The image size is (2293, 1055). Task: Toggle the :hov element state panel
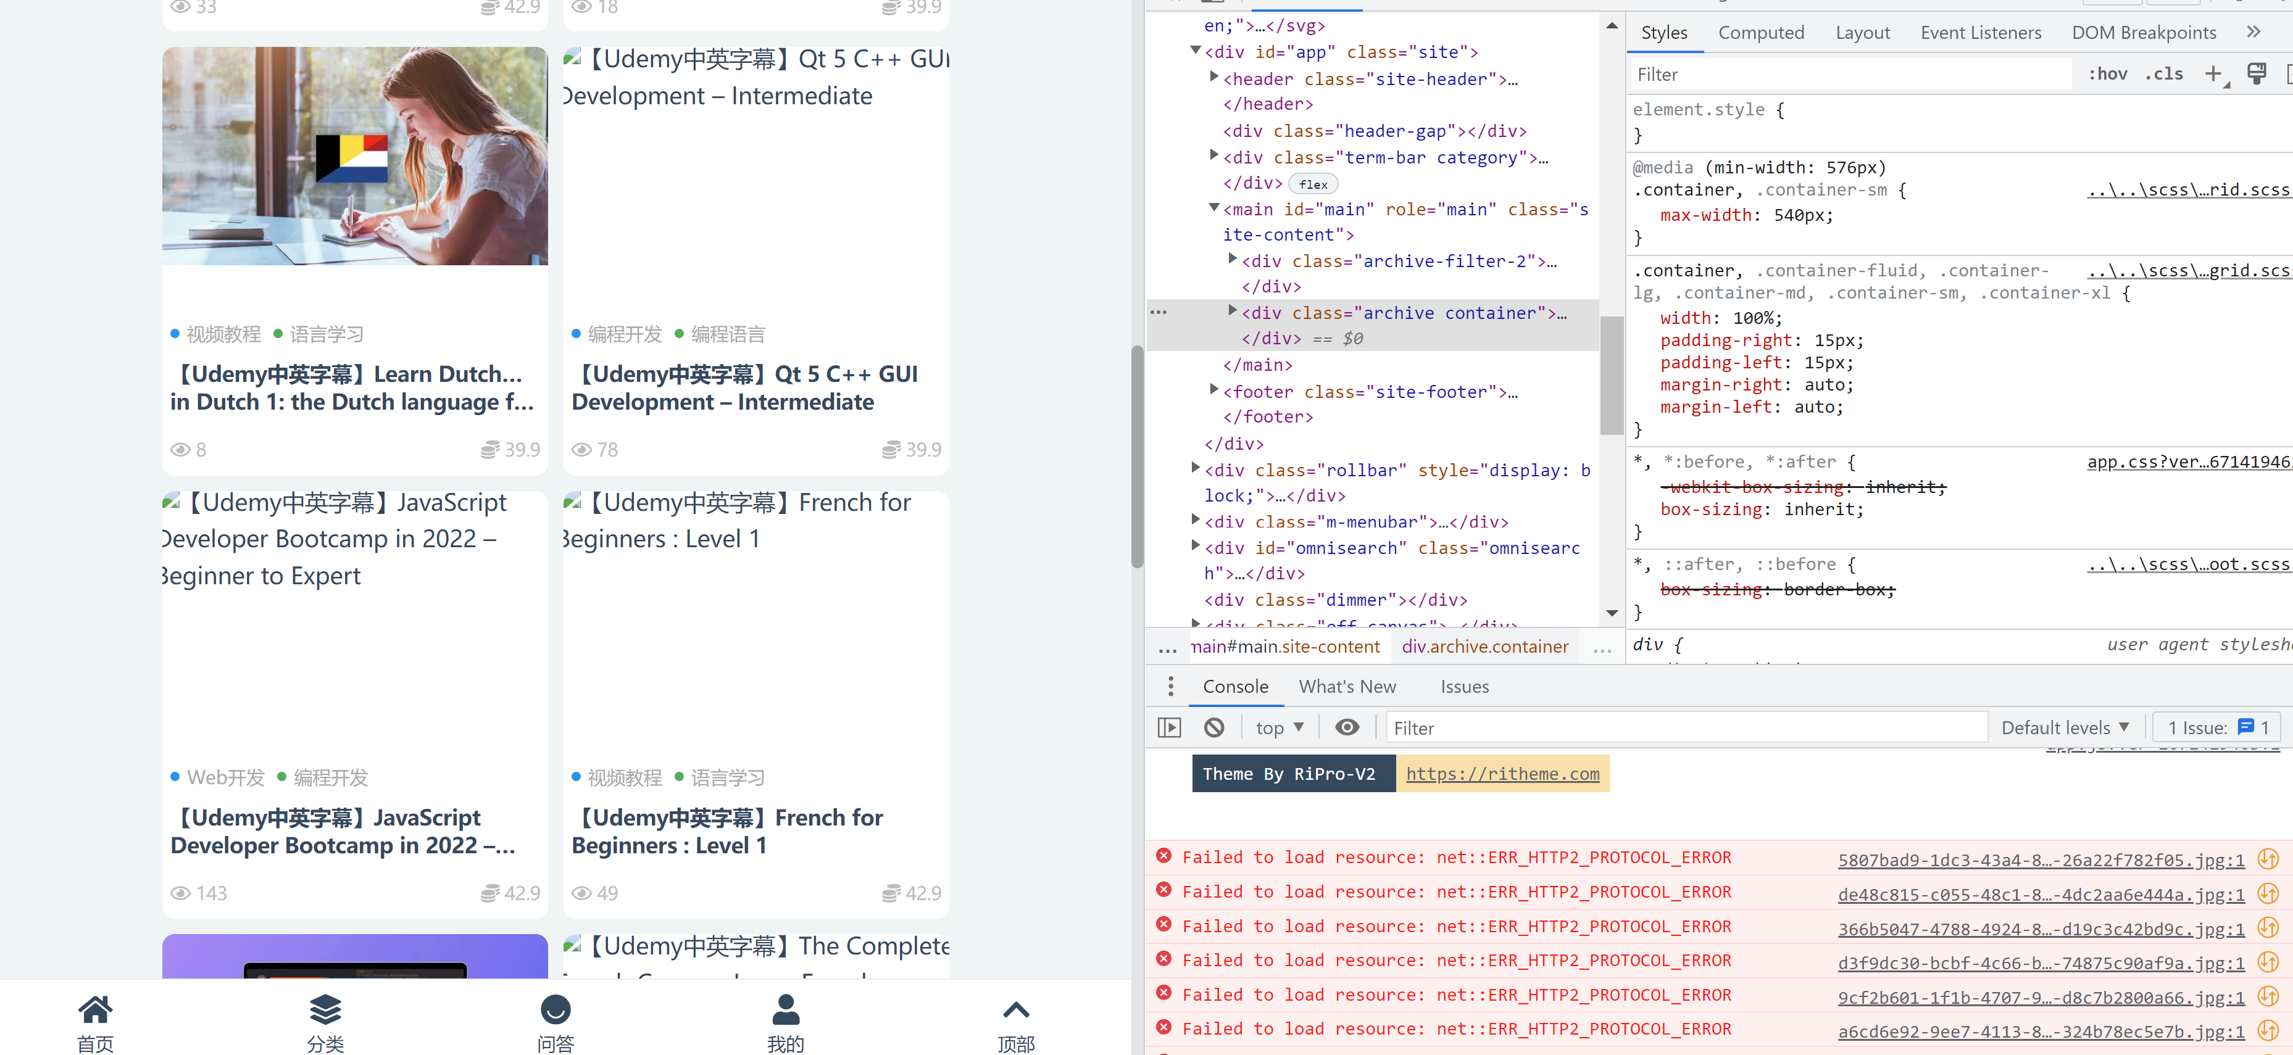tap(2107, 74)
